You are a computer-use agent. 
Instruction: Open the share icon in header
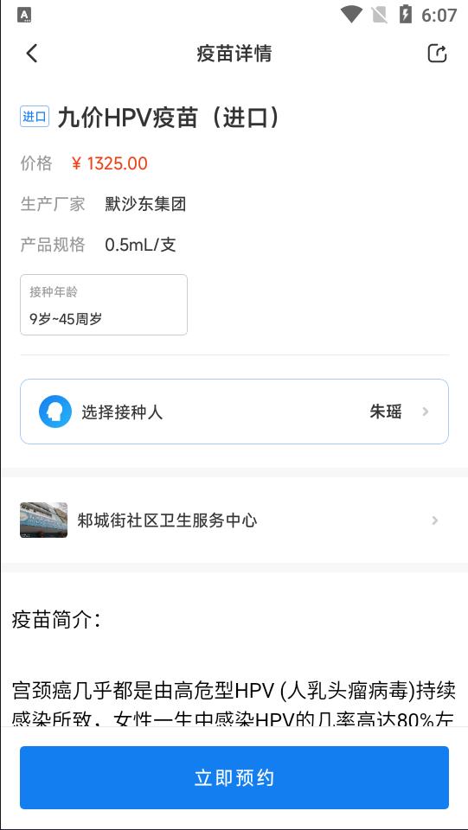[x=438, y=54]
